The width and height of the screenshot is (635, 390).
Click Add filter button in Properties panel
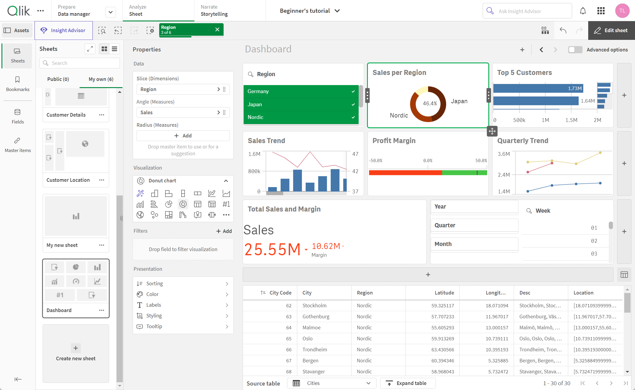223,231
